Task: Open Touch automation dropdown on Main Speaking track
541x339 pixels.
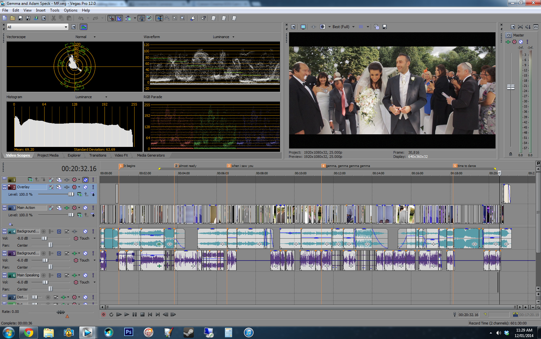Action: 95,282
